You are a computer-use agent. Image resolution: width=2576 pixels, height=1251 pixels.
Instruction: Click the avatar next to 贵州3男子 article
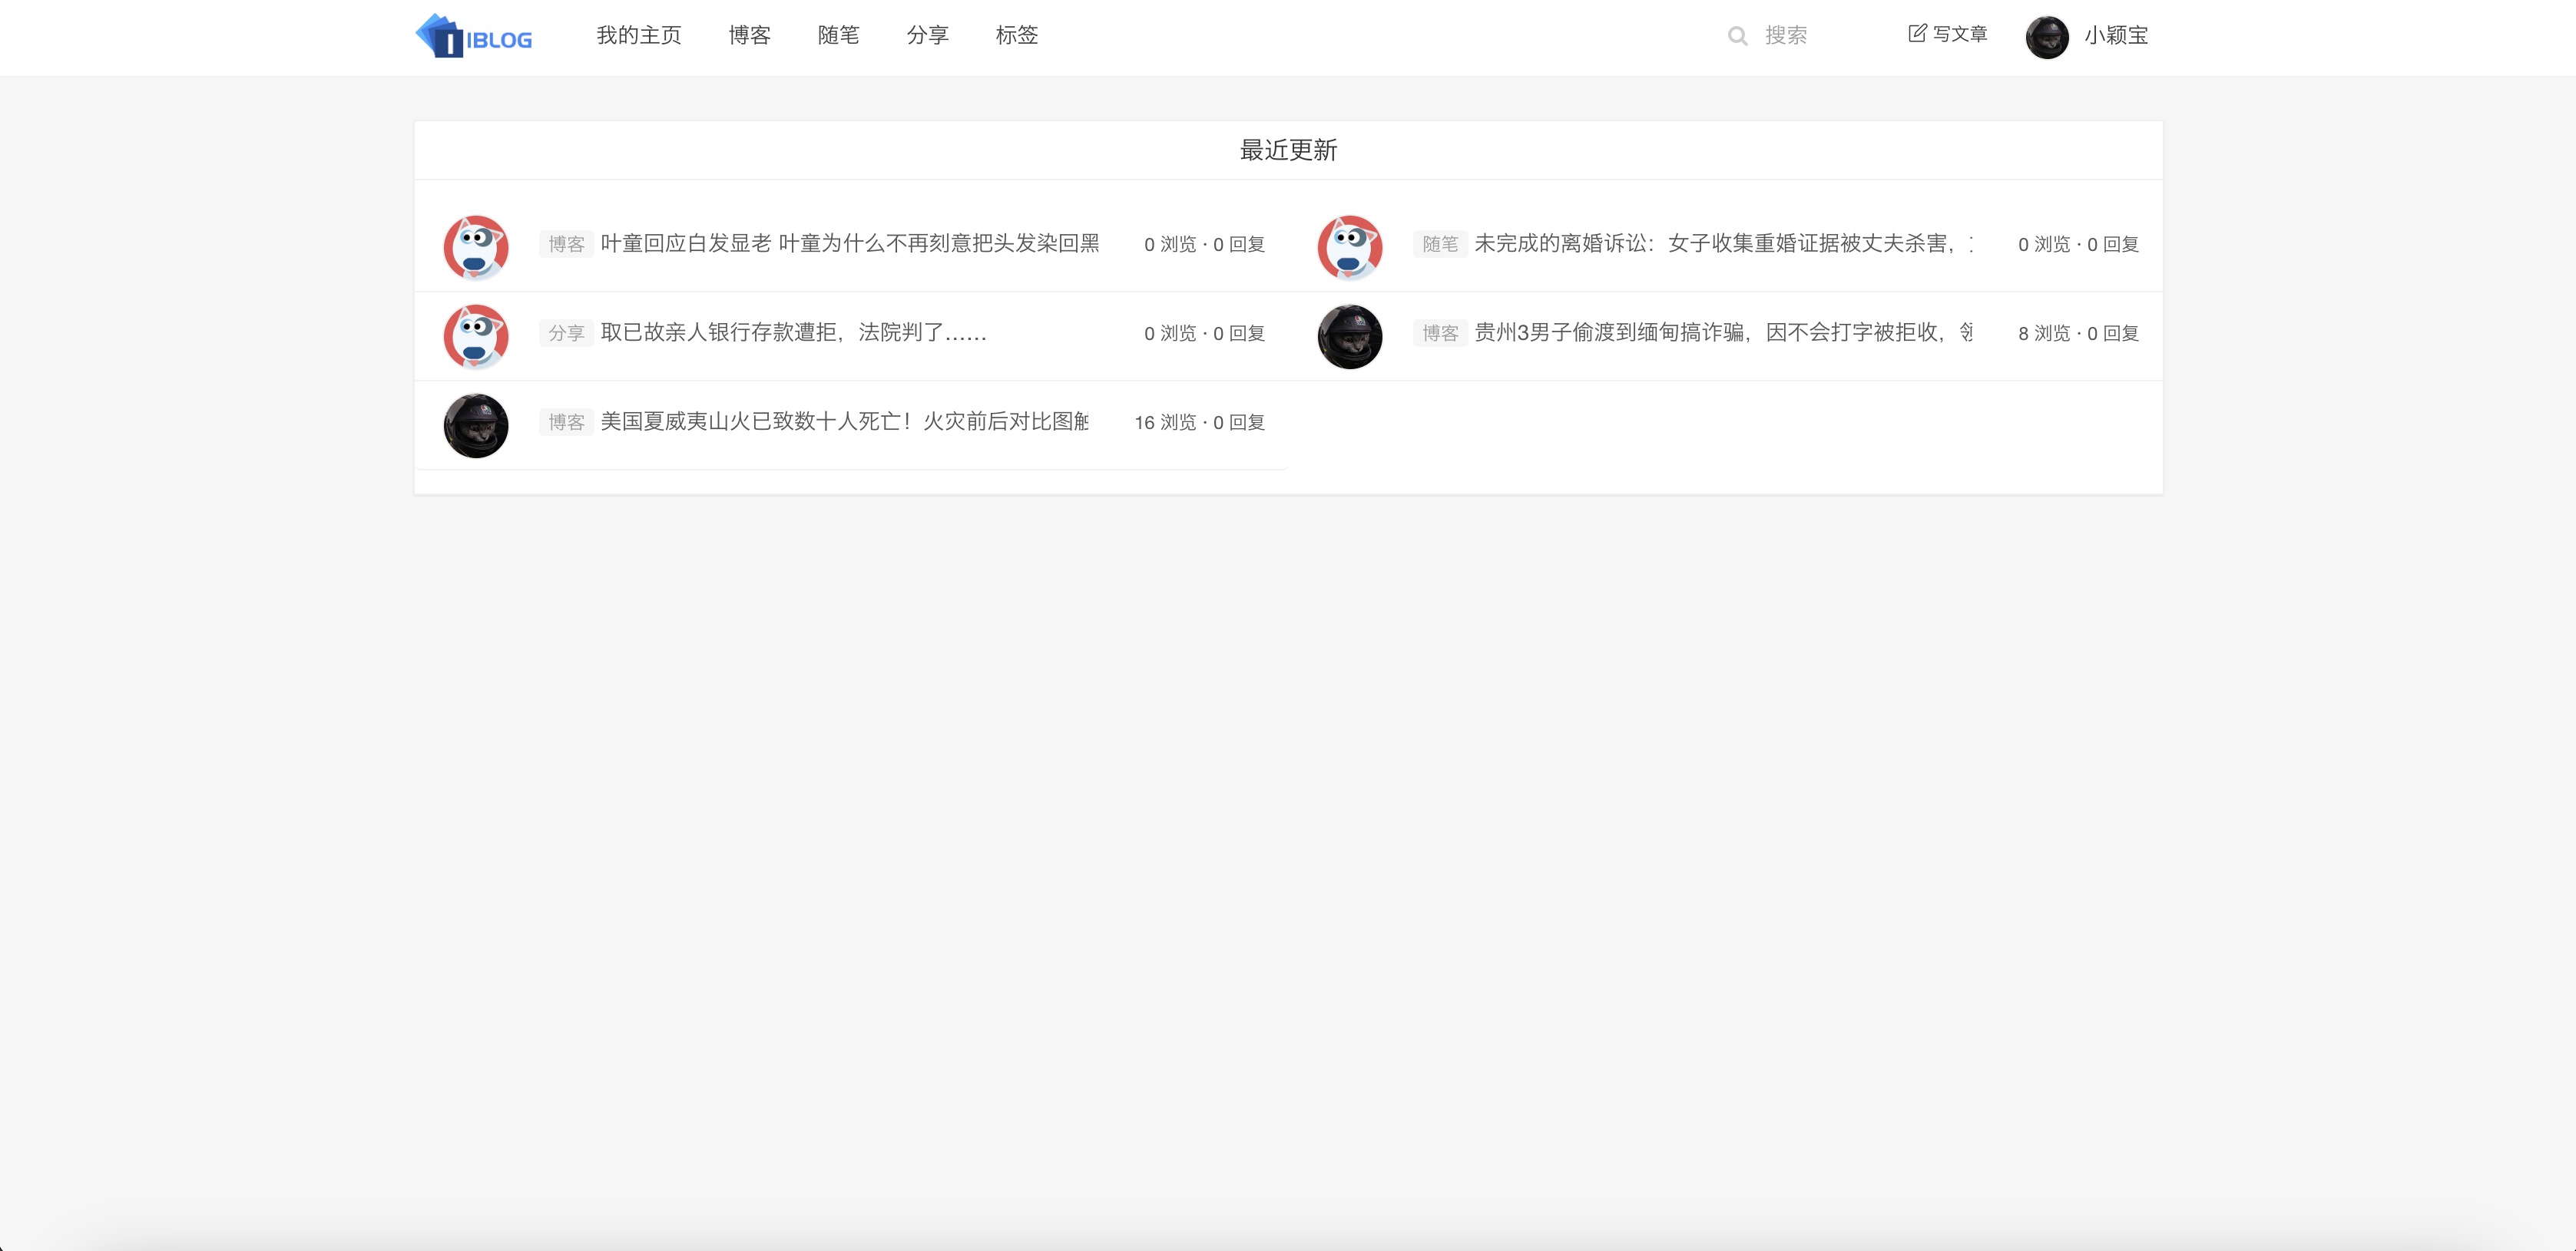pos(1350,337)
